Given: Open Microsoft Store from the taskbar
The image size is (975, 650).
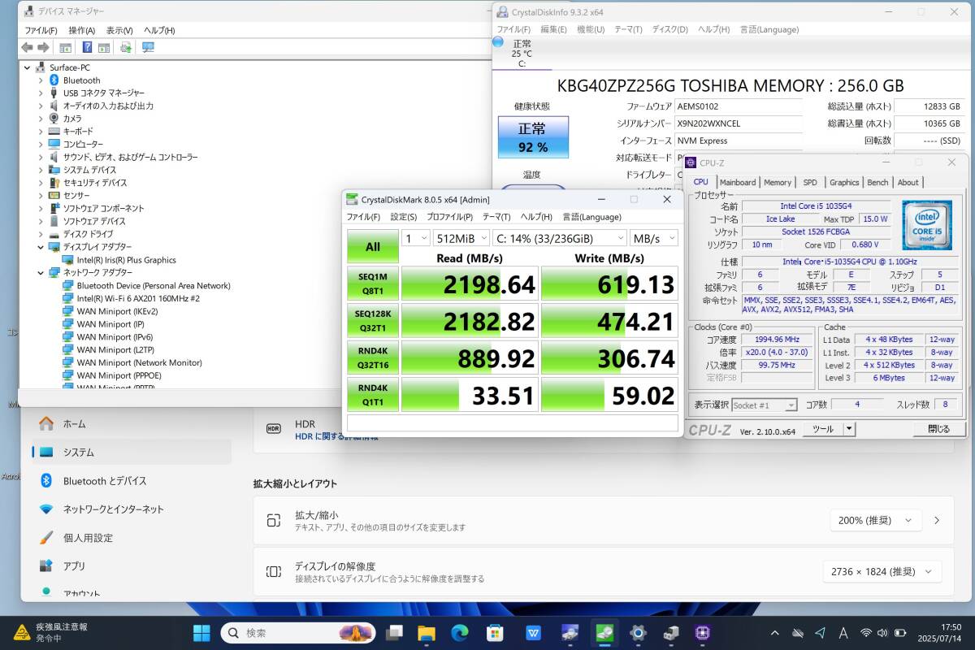Looking at the screenshot, I should (495, 633).
